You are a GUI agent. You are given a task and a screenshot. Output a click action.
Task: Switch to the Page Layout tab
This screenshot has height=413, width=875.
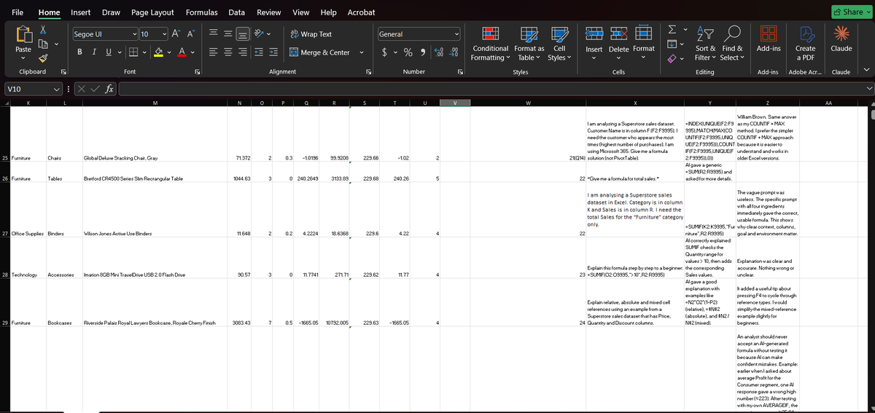pyautogui.click(x=152, y=12)
